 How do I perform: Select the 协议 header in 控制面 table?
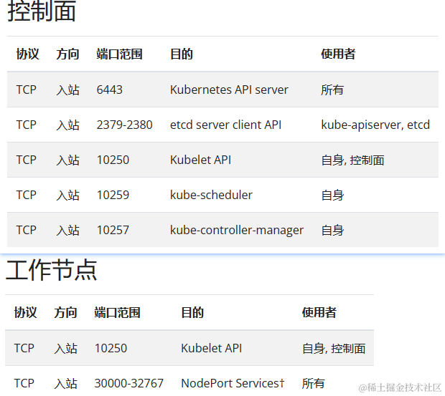[27, 54]
